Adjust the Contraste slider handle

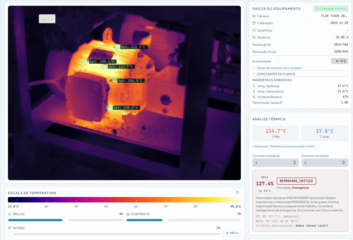[x=166, y=220]
